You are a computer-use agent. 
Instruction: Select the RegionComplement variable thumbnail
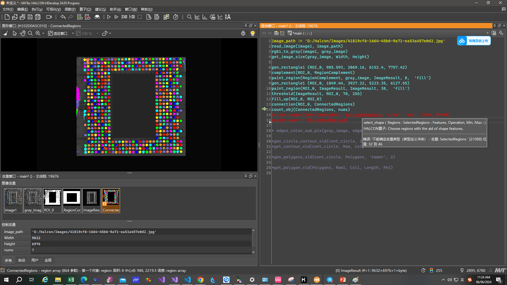coord(72,201)
